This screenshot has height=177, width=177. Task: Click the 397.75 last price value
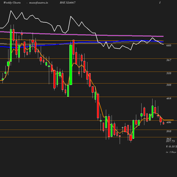point(170,141)
